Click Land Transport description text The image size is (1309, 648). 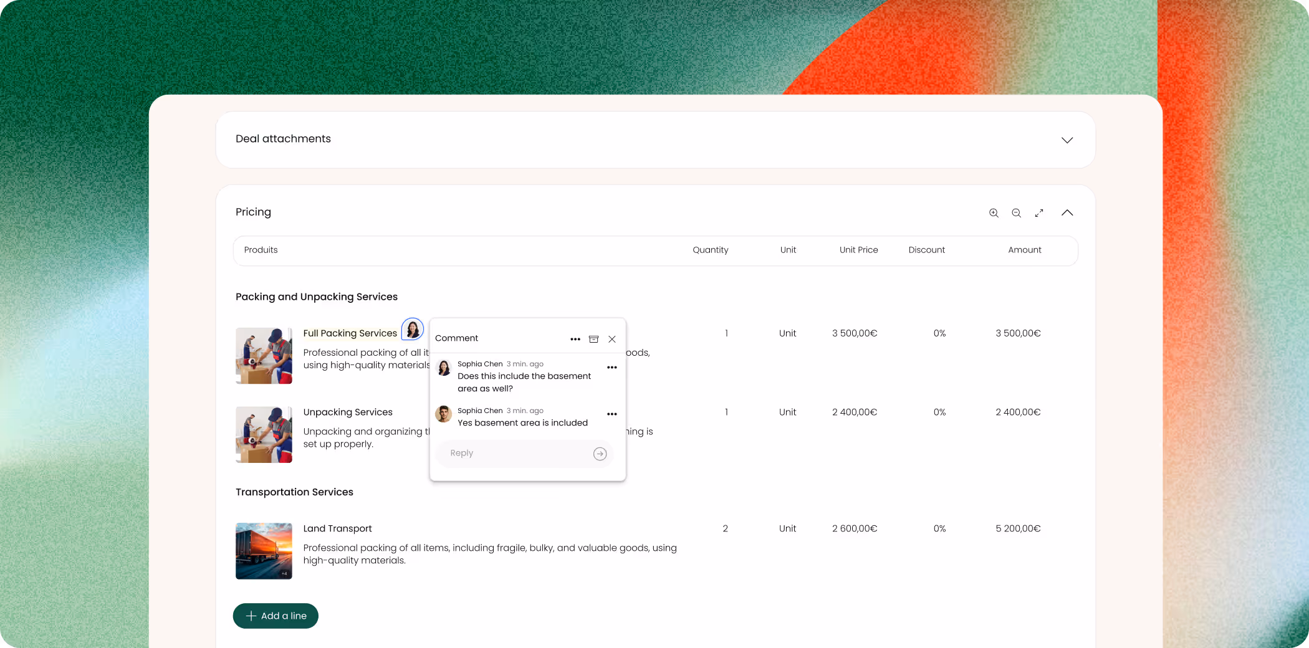coord(490,554)
